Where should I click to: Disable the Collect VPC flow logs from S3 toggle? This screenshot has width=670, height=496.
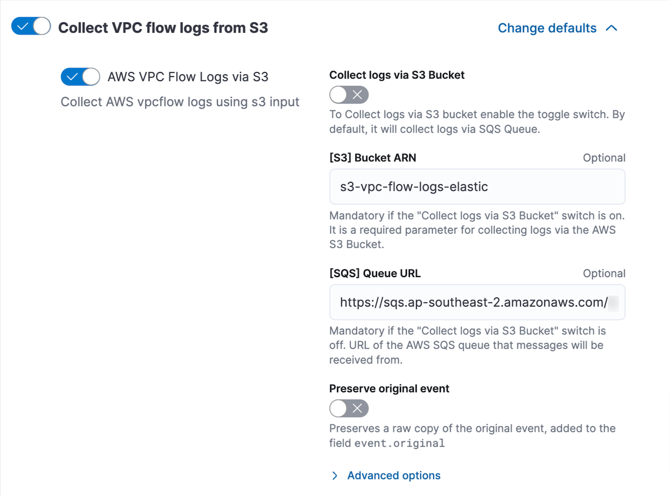30,26
